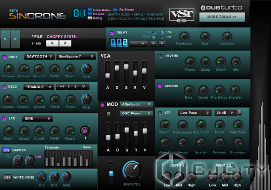Click the LFO Cutoff knob
271x190 pixels.
pos(39,131)
